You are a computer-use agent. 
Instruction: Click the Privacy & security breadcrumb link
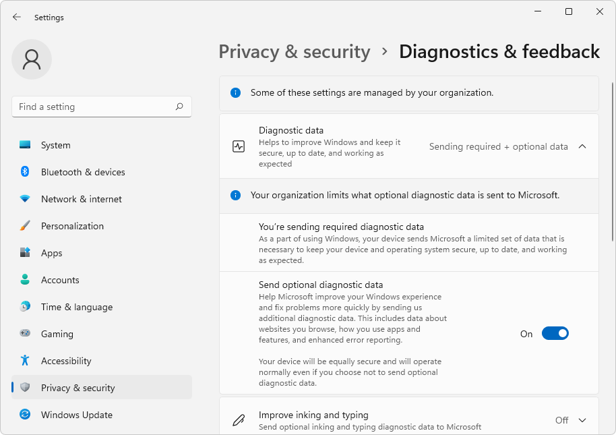point(294,51)
